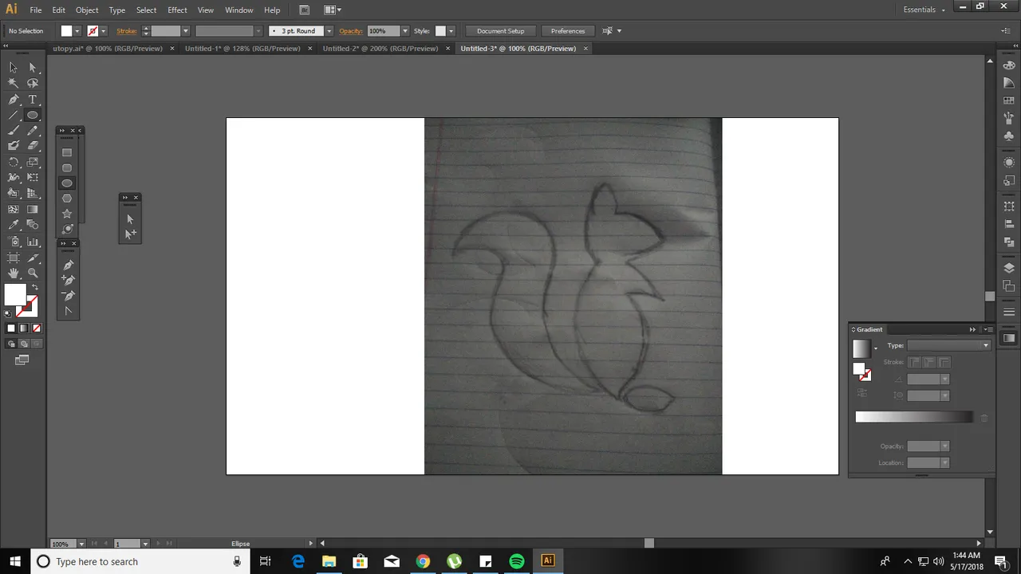Viewport: 1021px width, 574px height.
Task: Click the large Fill color swatch
Action: pos(15,295)
